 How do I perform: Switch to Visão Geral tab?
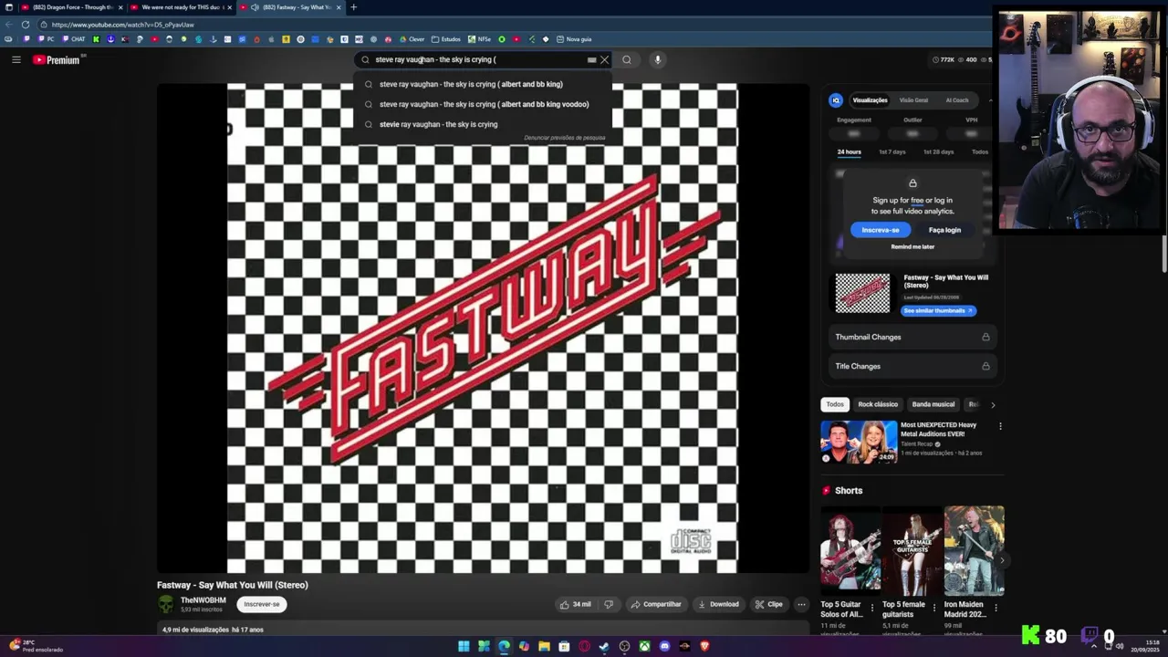coord(913,100)
